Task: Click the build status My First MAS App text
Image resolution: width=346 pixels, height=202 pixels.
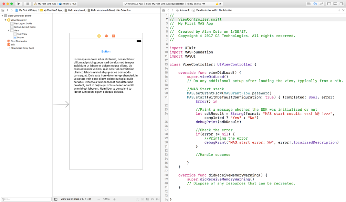Action: 134,4
